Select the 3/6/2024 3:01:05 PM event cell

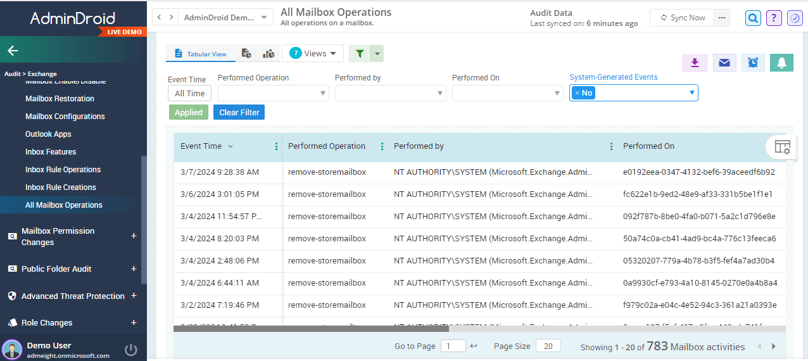(x=219, y=194)
